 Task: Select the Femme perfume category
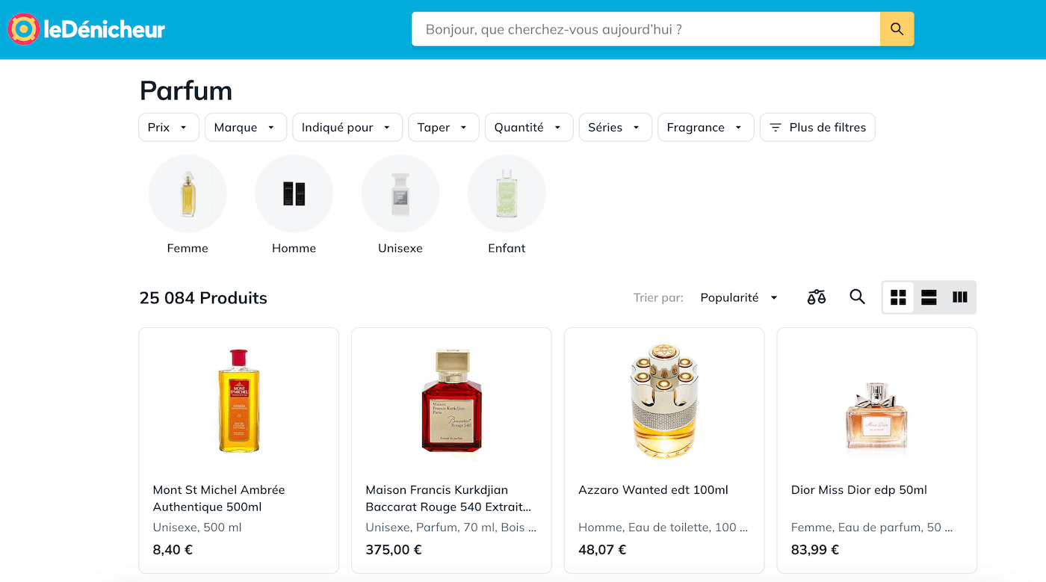coord(187,202)
